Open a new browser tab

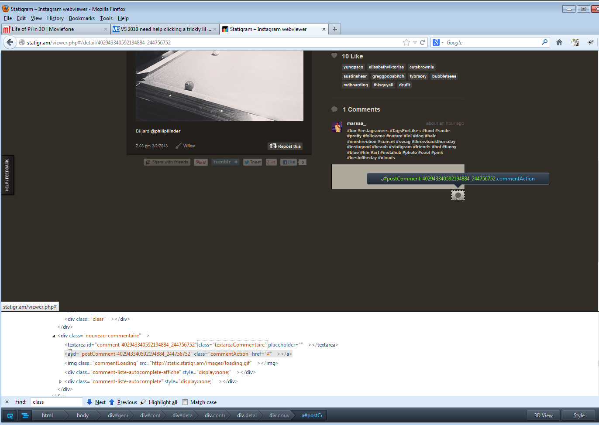pyautogui.click(x=335, y=29)
